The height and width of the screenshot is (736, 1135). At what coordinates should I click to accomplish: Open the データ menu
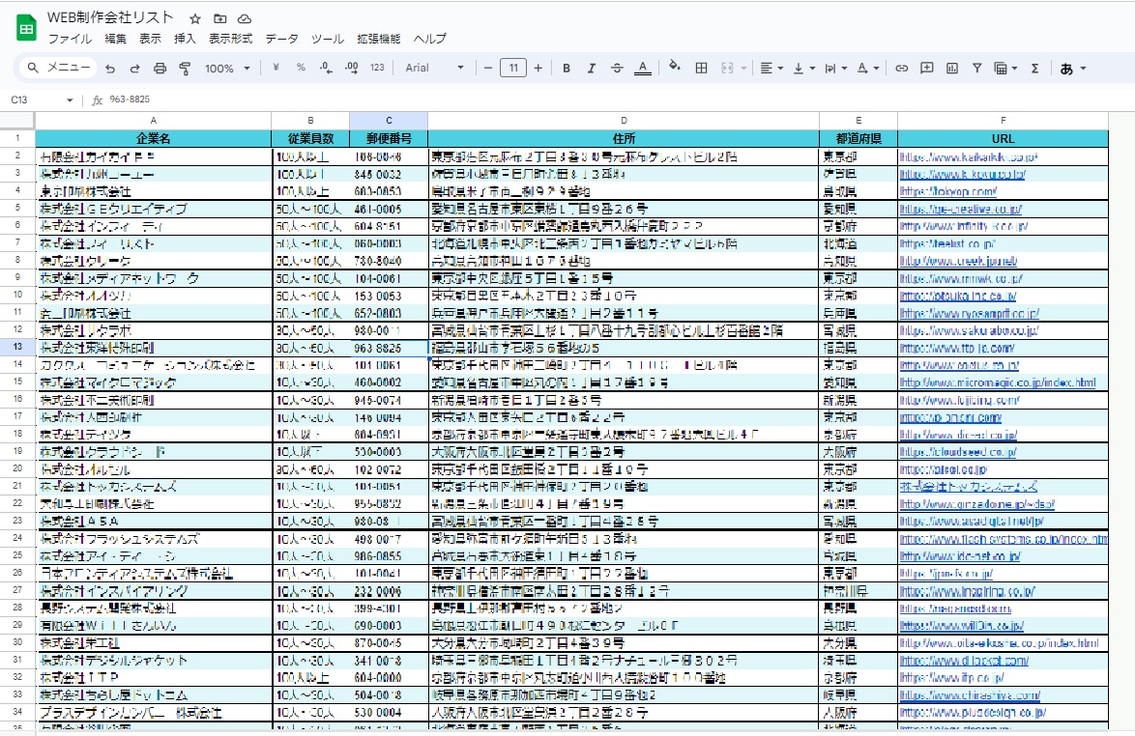tap(281, 39)
